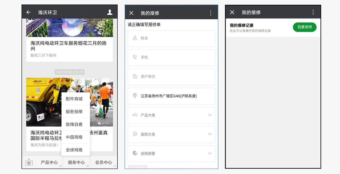Select 中国网络 from the popup menu

[76, 137]
